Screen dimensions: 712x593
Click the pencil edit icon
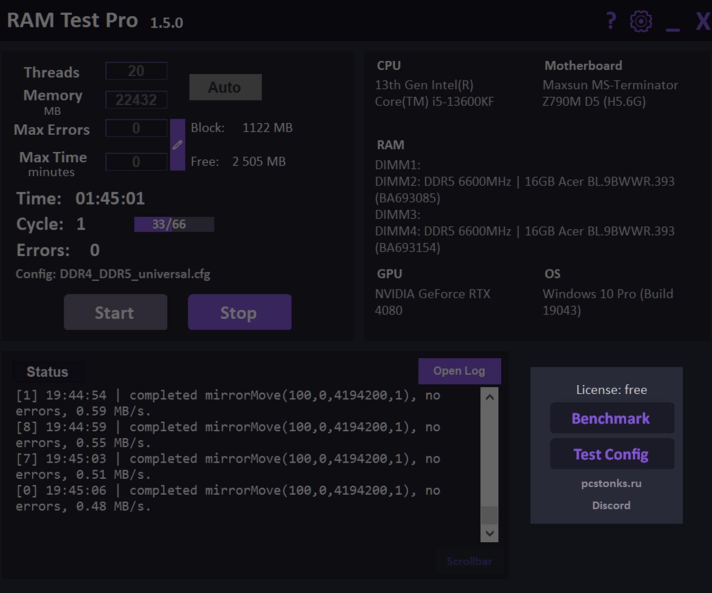pyautogui.click(x=178, y=145)
